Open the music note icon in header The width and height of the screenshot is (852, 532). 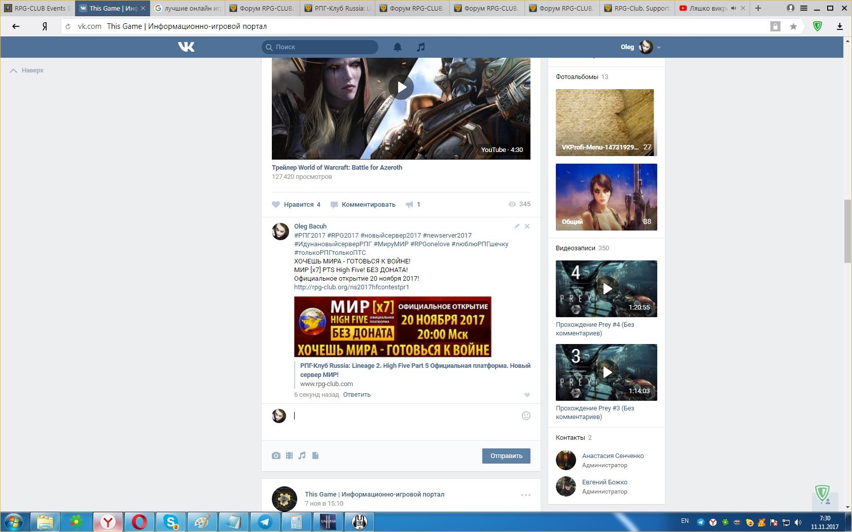pos(420,47)
